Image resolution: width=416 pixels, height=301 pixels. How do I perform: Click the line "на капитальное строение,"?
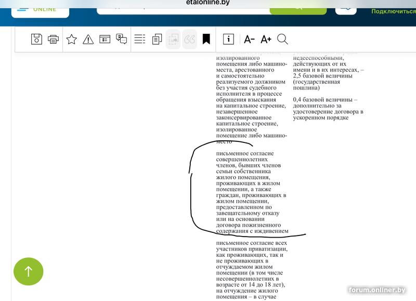click(x=251, y=106)
